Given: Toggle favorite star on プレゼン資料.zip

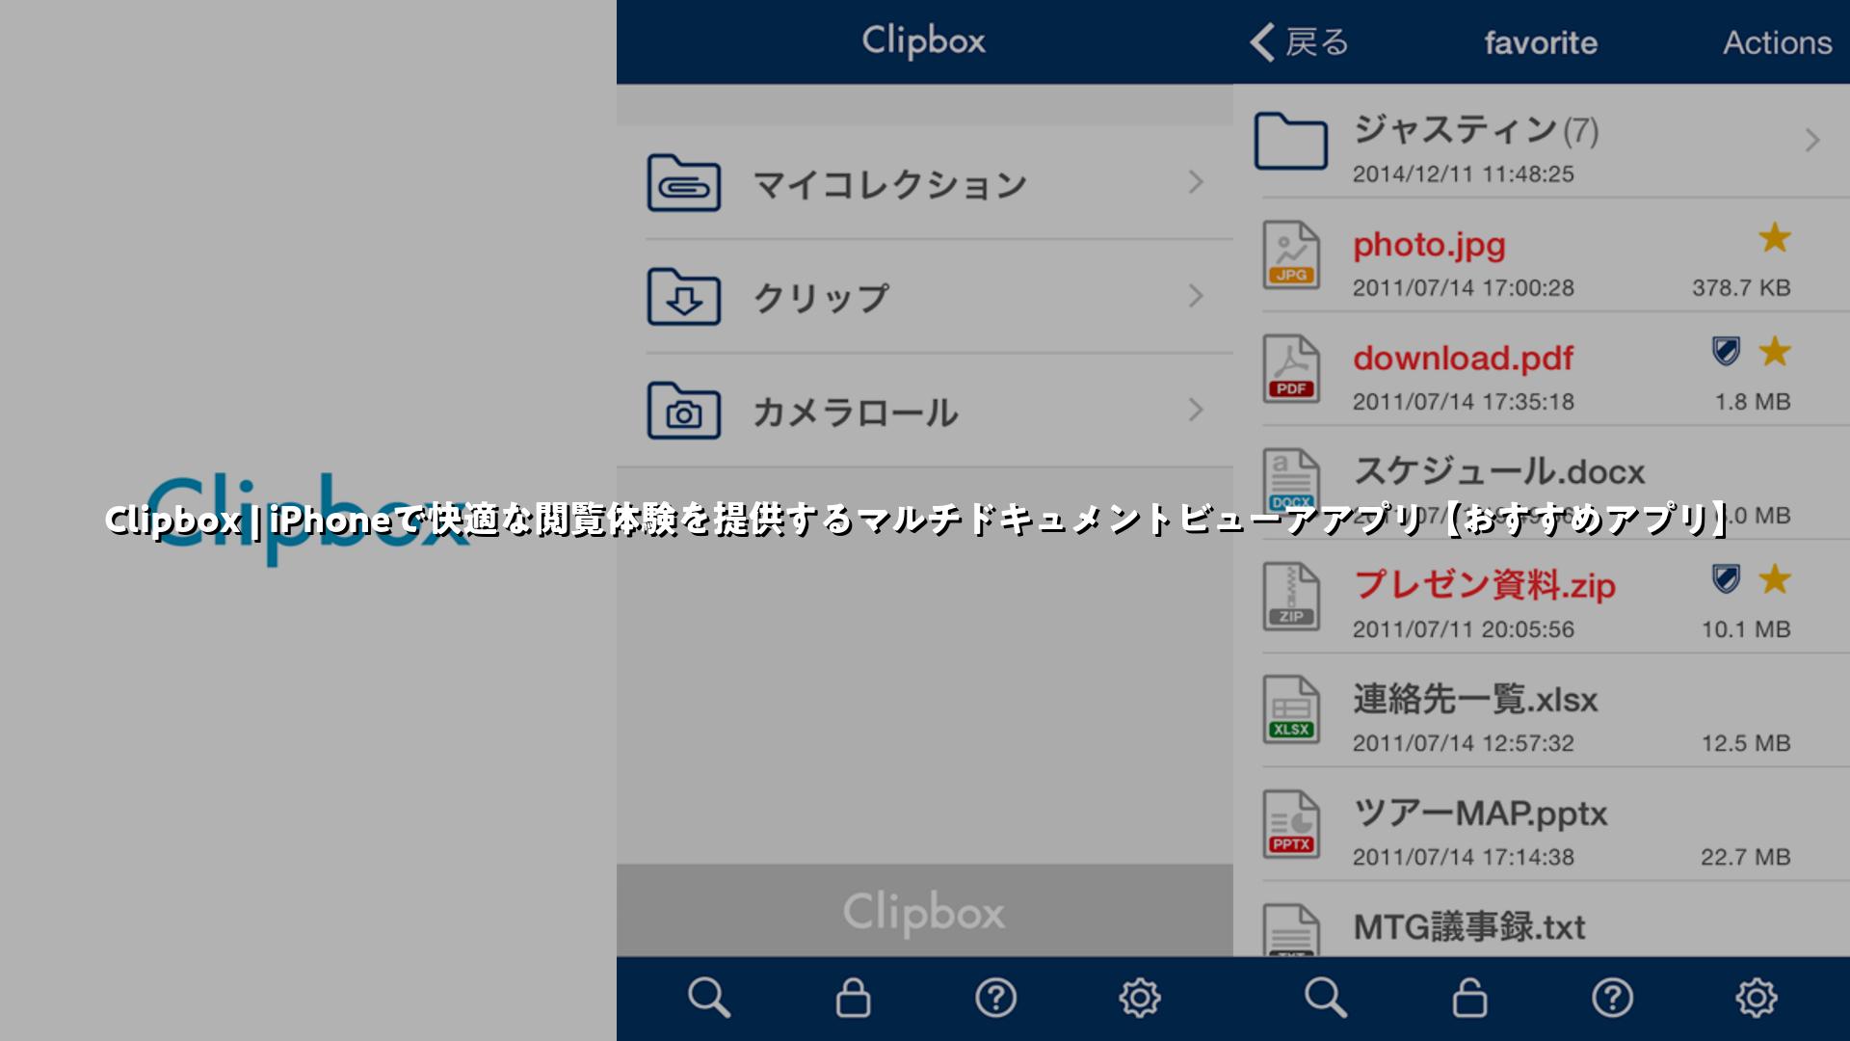Looking at the screenshot, I should coord(1775,578).
